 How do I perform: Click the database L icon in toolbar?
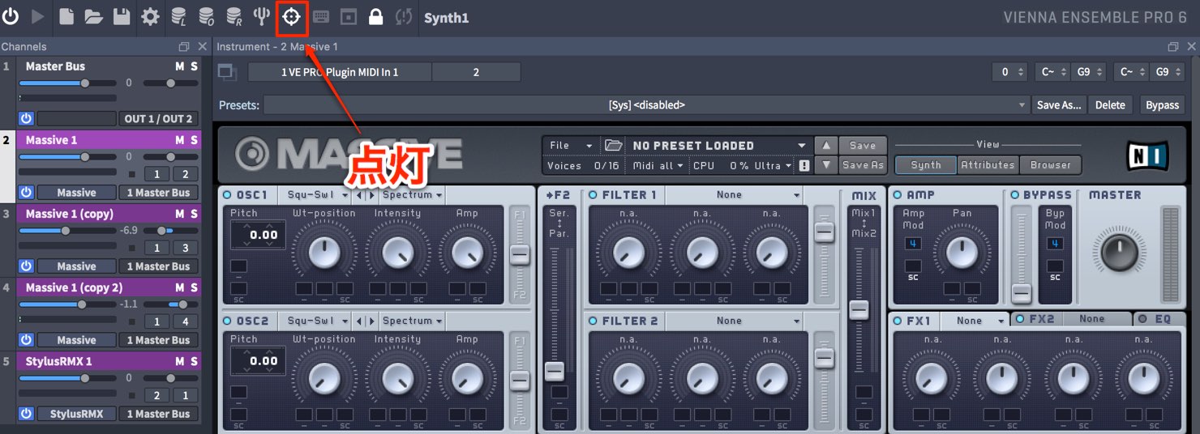[x=178, y=16]
